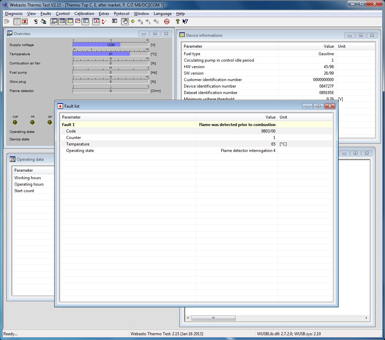385x340 pixels.
Task: Toggle the Overview window toolbar icon
Action: tap(54, 21)
